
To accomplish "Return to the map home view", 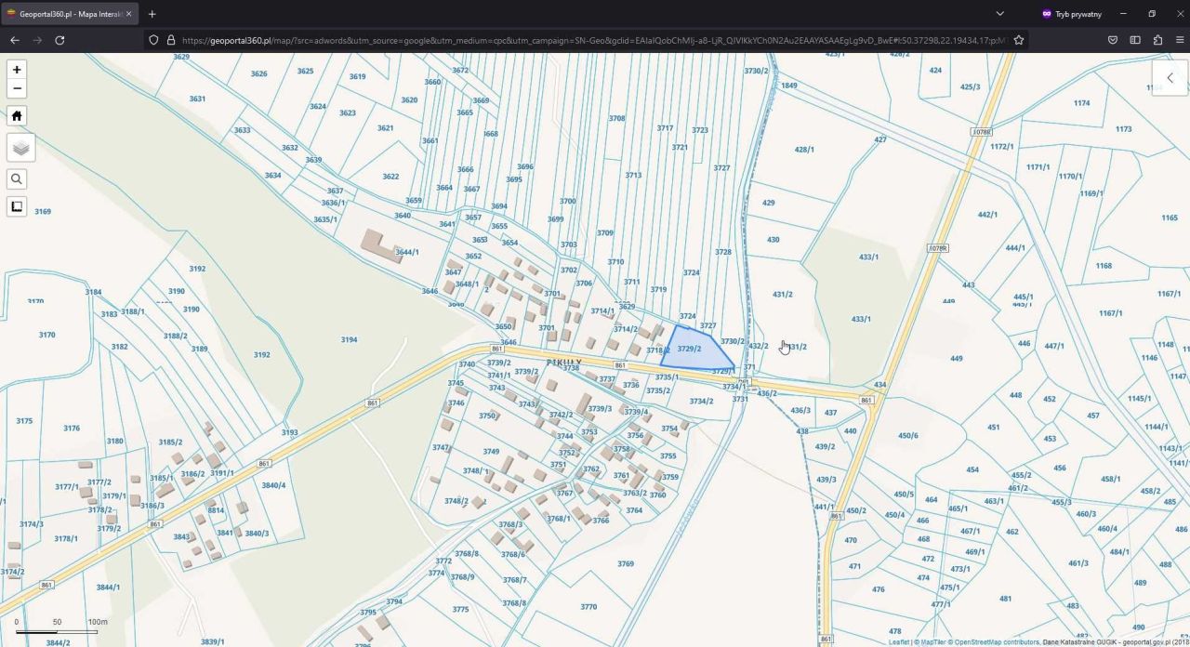I will (17, 115).
